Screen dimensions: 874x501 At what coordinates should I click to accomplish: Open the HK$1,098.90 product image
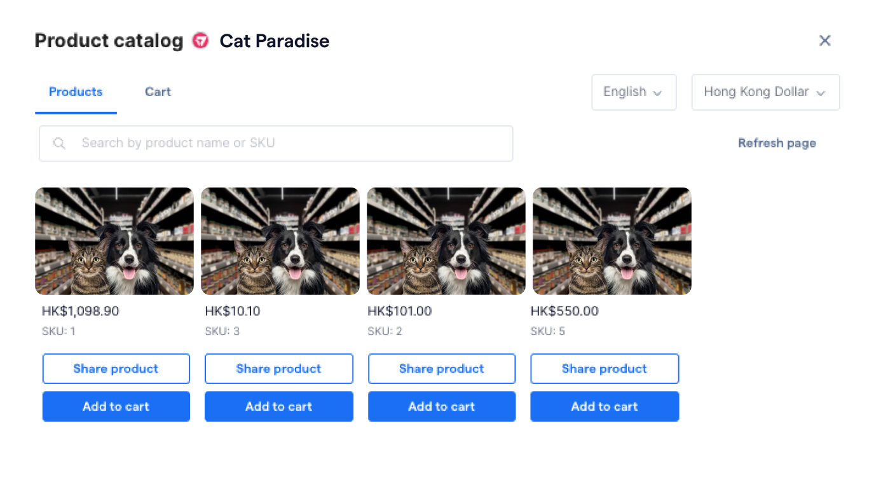114,241
